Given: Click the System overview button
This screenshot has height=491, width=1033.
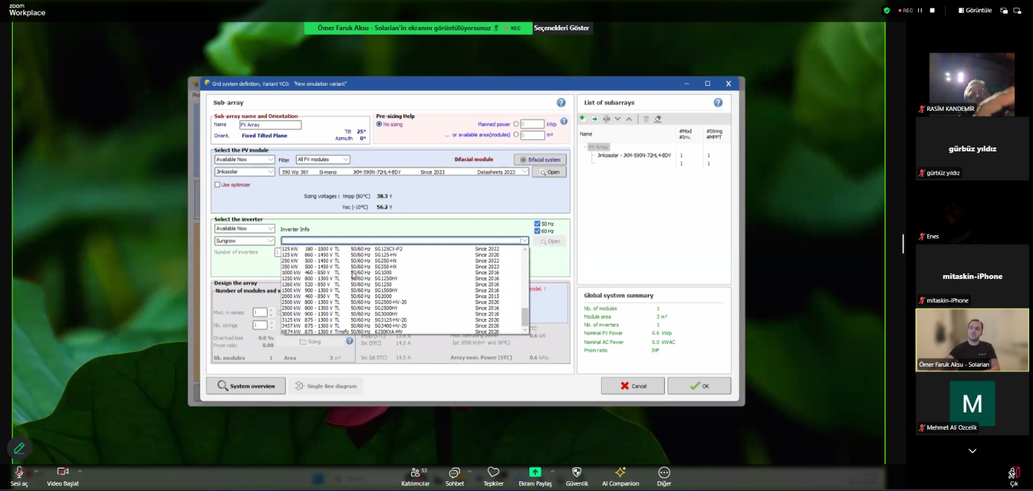Looking at the screenshot, I should [x=247, y=386].
